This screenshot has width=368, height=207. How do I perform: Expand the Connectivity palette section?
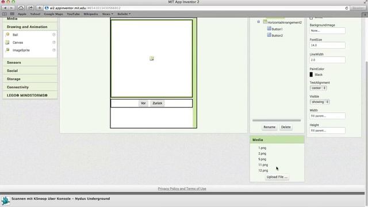click(30, 87)
